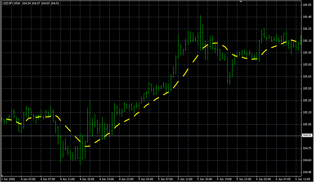Screen dimensions: 314x182
Task: Click the 104.45 price scale label
Action: tap(307, 172)
